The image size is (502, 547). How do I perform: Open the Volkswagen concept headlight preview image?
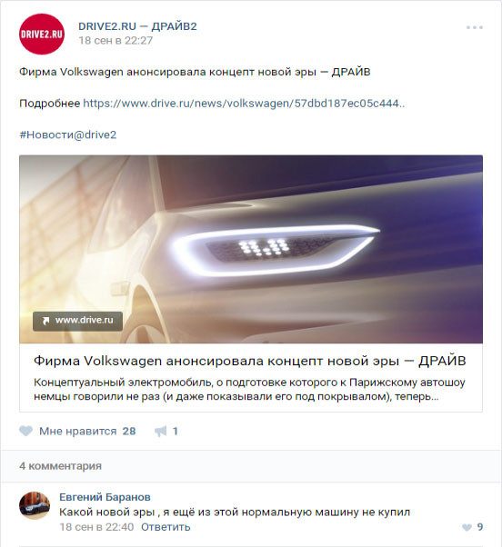point(251,249)
